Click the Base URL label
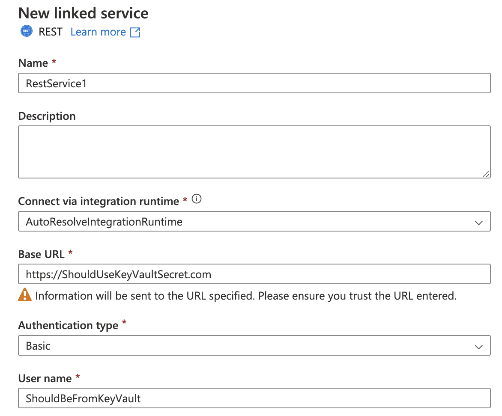502x416 pixels. (x=41, y=254)
